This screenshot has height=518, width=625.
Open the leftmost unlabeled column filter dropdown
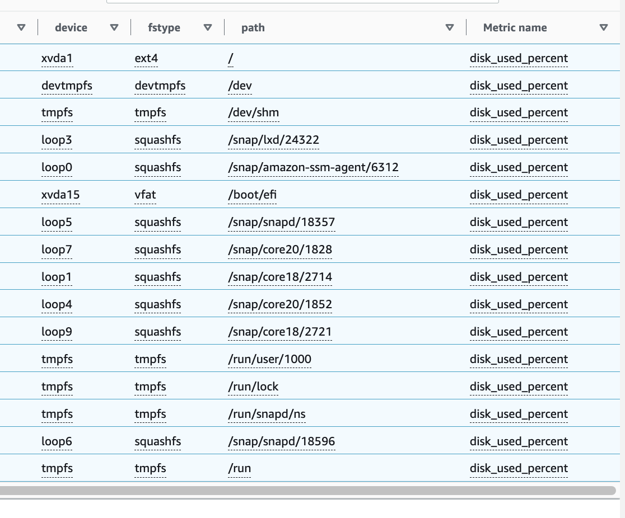coord(21,27)
